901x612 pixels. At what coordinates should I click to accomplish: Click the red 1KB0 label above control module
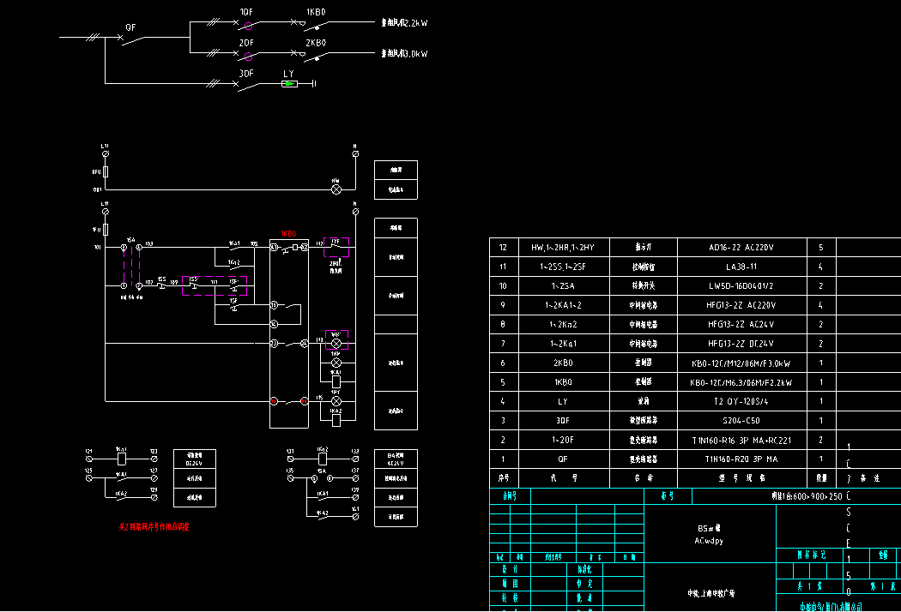(288, 233)
